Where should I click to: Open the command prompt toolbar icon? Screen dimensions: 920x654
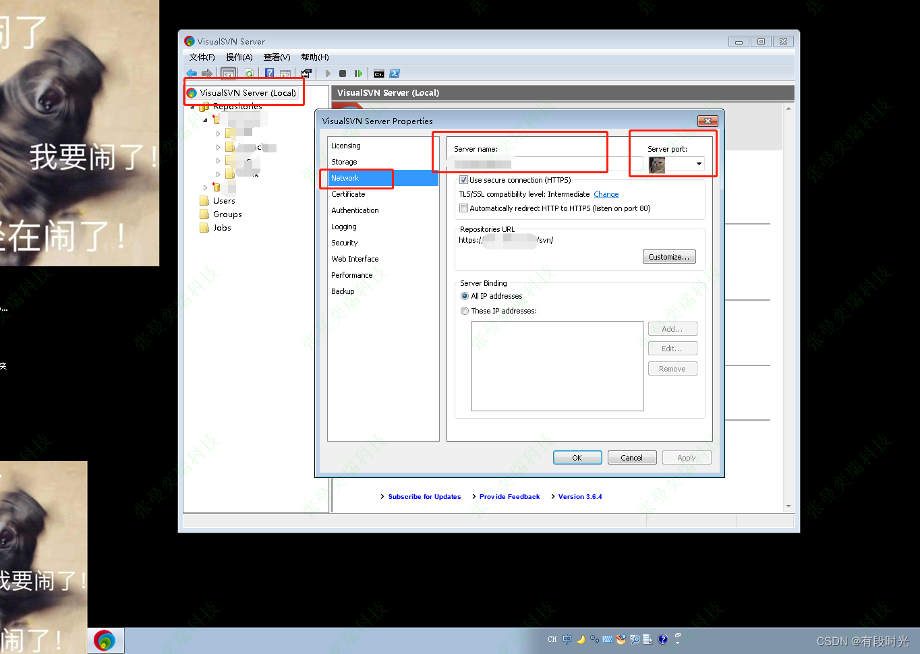(x=379, y=73)
